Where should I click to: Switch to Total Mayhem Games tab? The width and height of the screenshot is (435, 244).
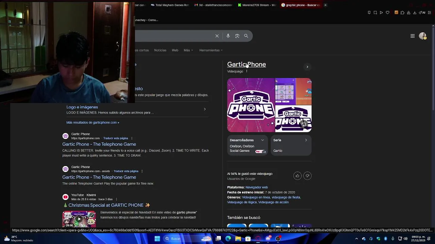pyautogui.click(x=170, y=5)
